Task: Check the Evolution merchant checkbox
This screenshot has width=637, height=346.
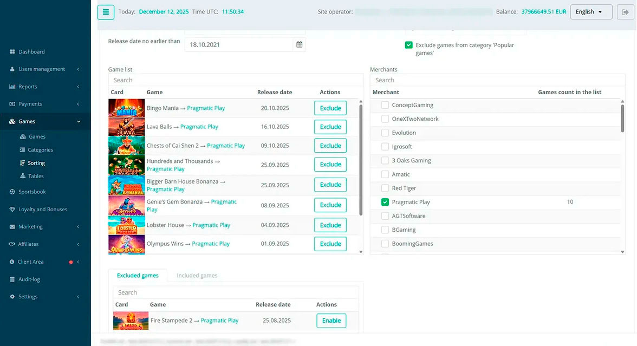Action: tap(385, 133)
